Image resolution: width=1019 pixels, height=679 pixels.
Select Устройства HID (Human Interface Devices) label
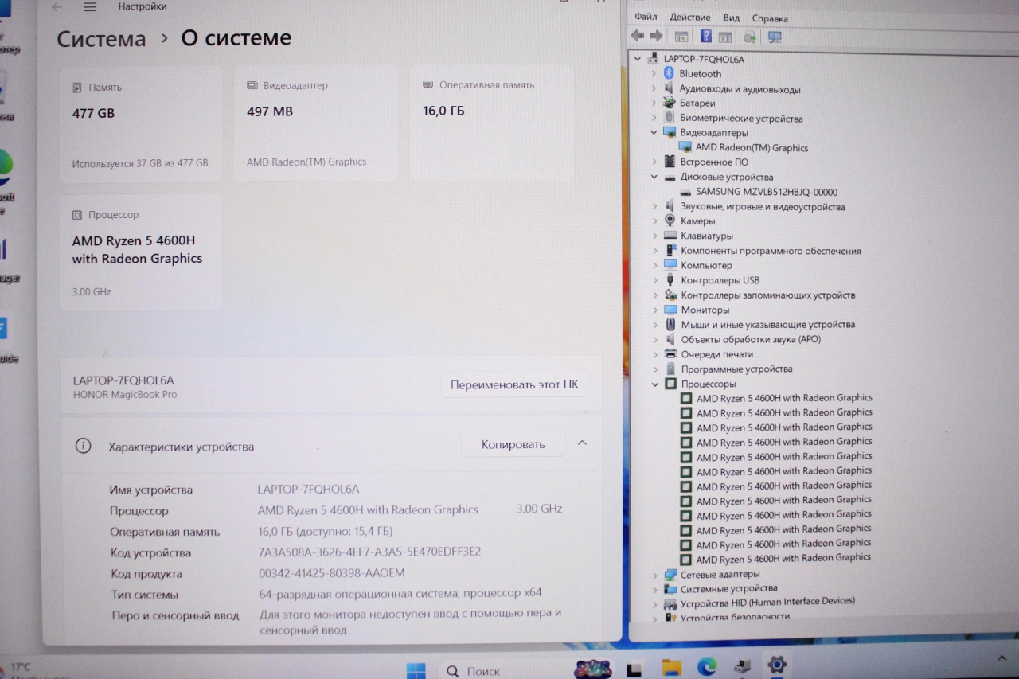click(x=767, y=603)
